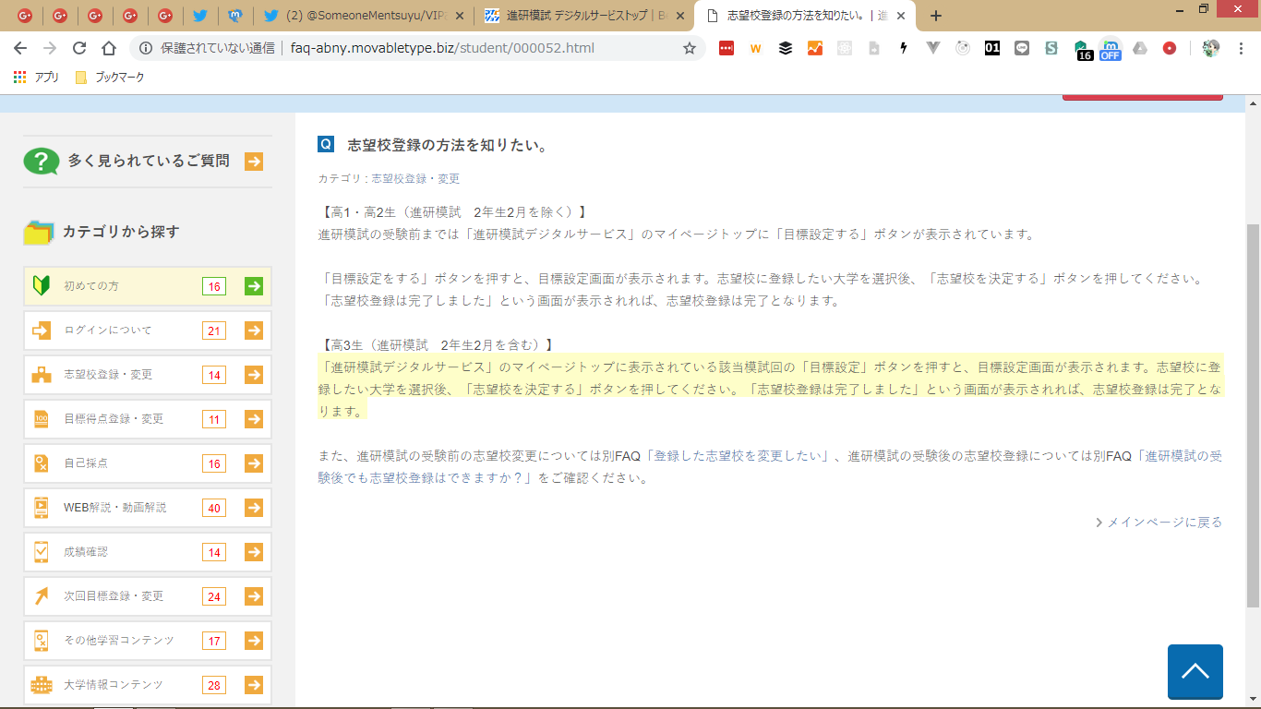
Task: Select the 自己採点 category item
Action: click(x=85, y=463)
